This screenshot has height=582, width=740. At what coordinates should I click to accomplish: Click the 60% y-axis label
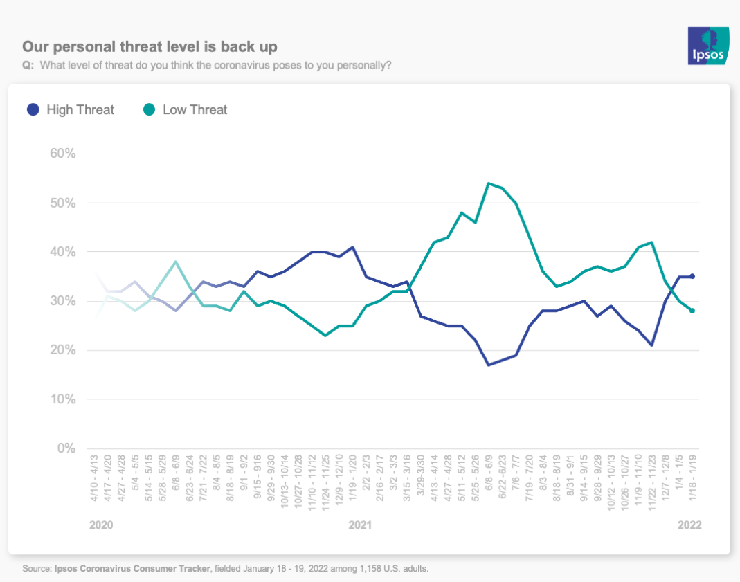click(x=62, y=154)
